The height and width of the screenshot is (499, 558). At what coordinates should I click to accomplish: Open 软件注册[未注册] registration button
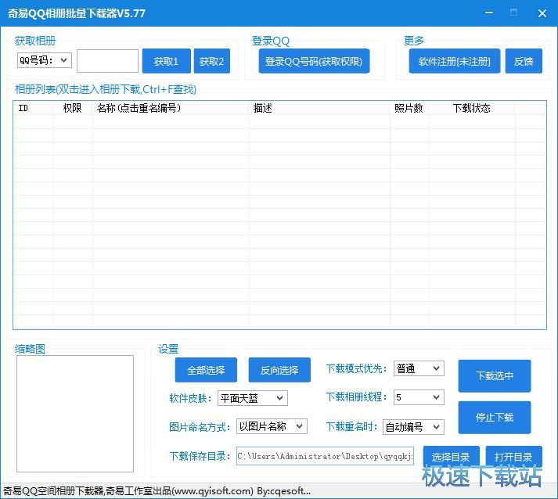[454, 61]
